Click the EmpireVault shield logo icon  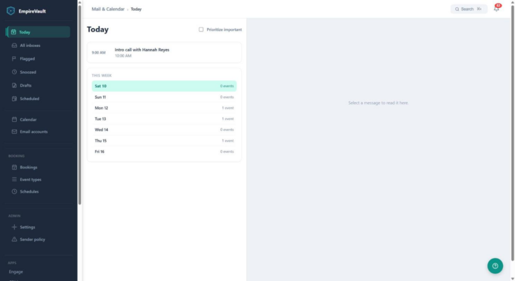point(11,11)
